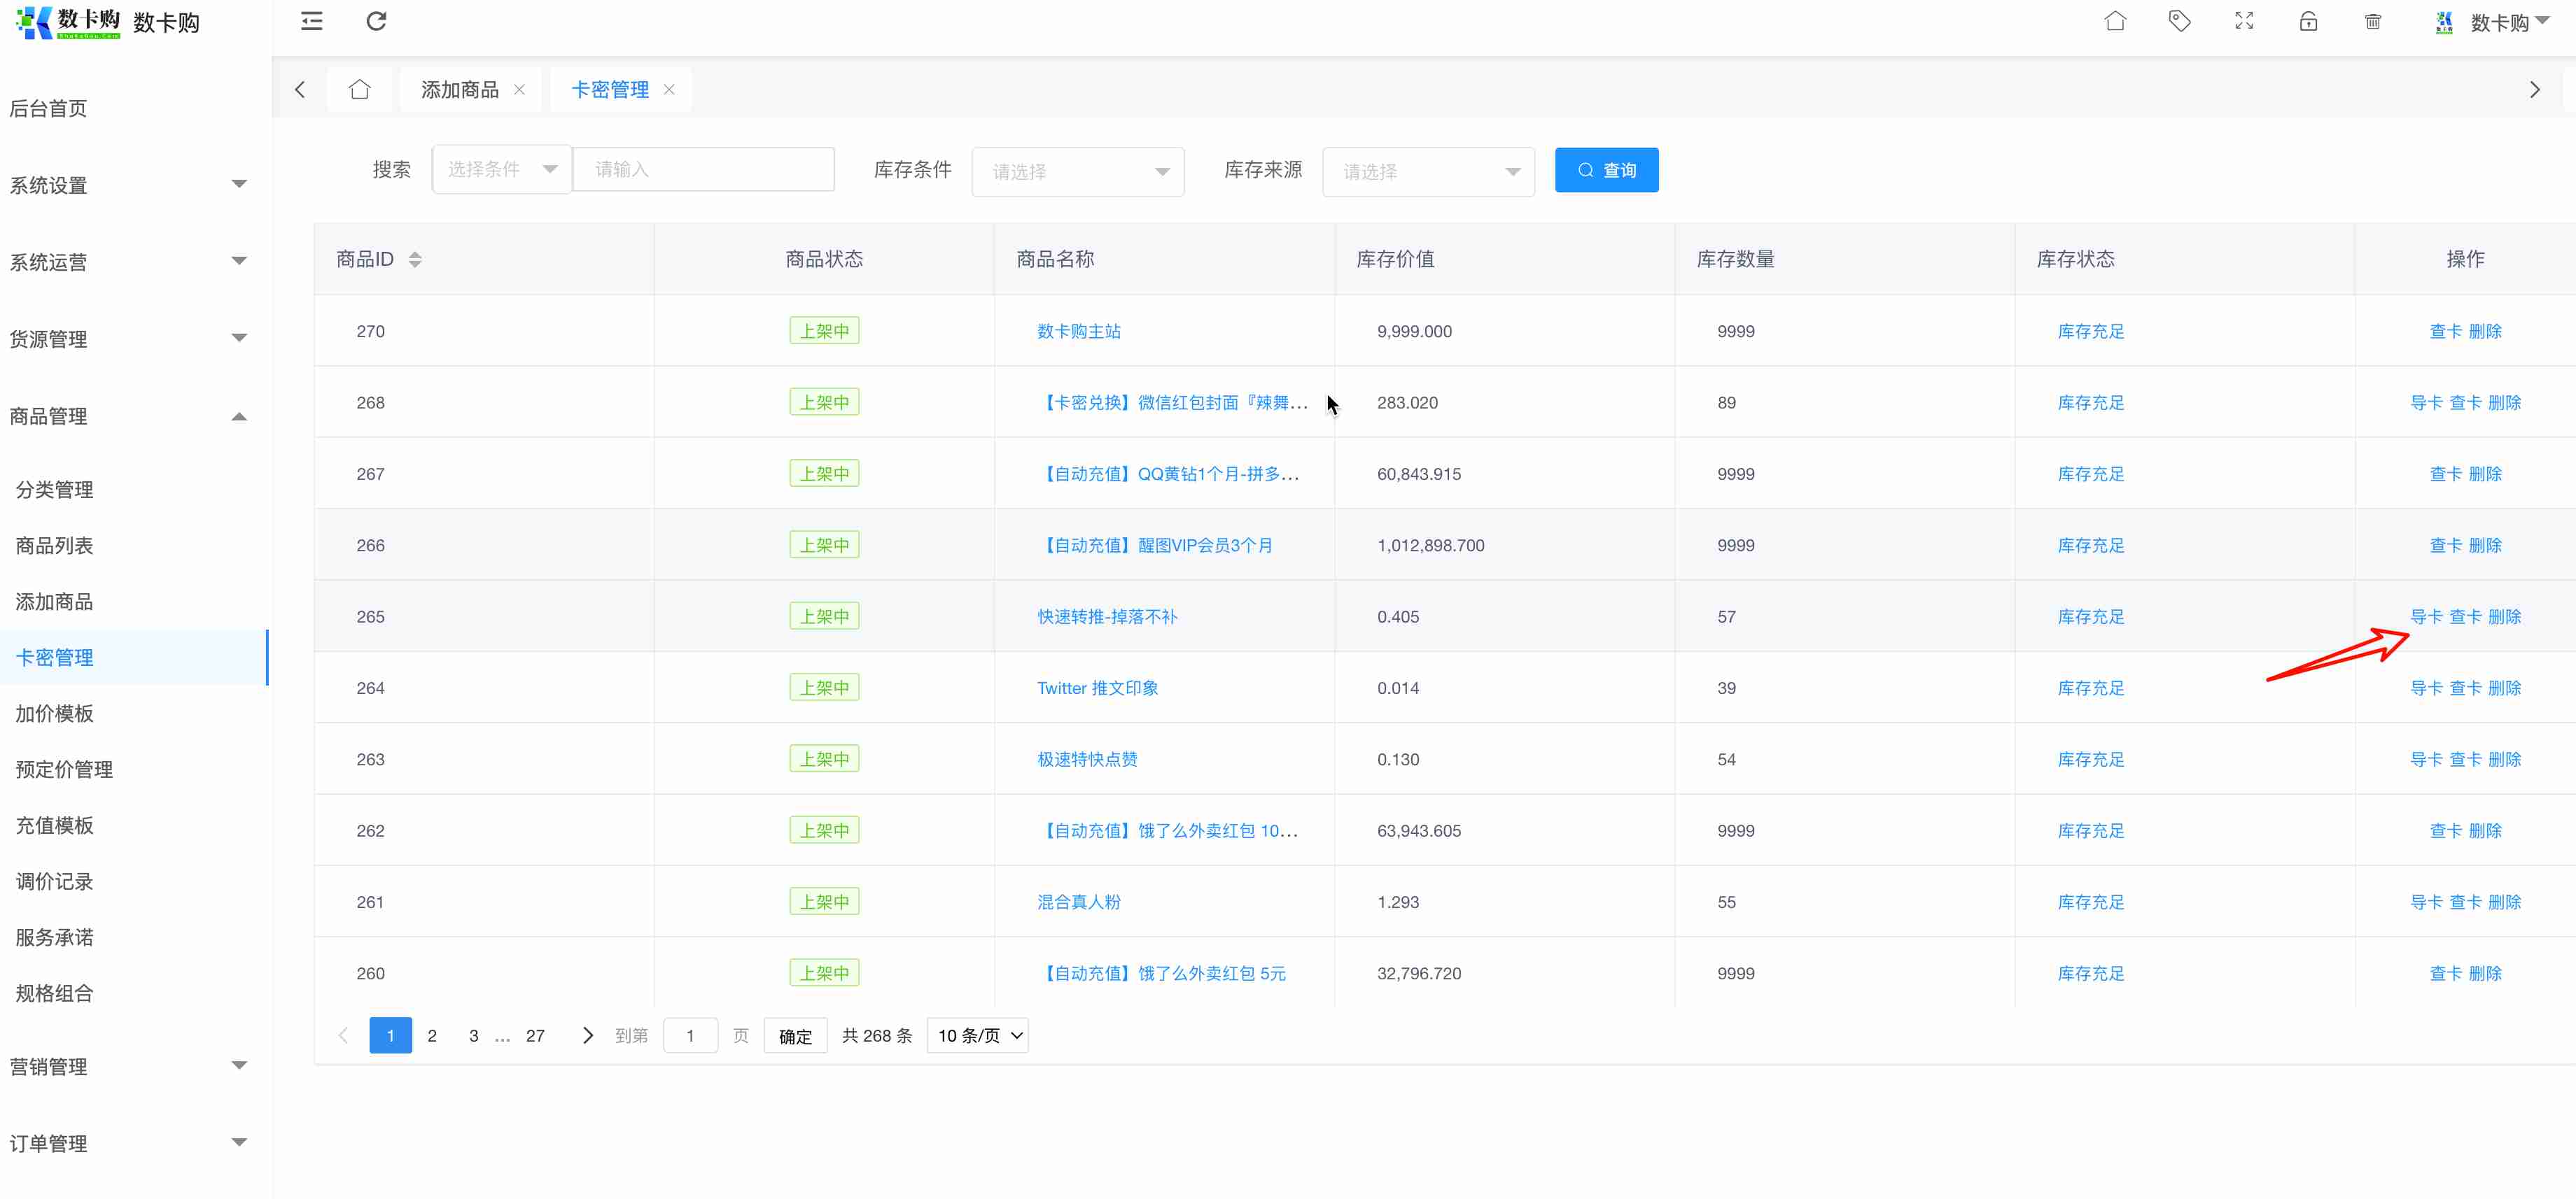Click the home tab icon in tab bar
This screenshot has width=2576, height=1199.
point(360,89)
